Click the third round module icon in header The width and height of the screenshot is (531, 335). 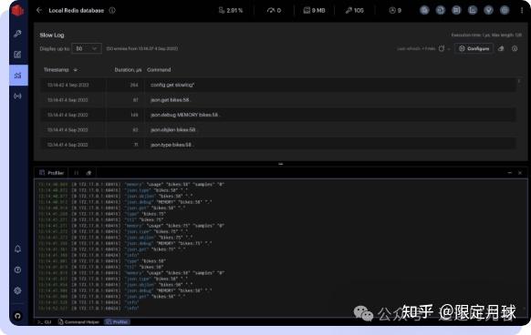pyautogui.click(x=456, y=10)
